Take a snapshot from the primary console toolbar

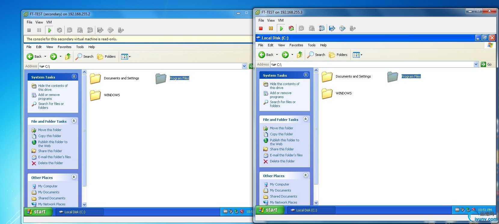point(302,28)
